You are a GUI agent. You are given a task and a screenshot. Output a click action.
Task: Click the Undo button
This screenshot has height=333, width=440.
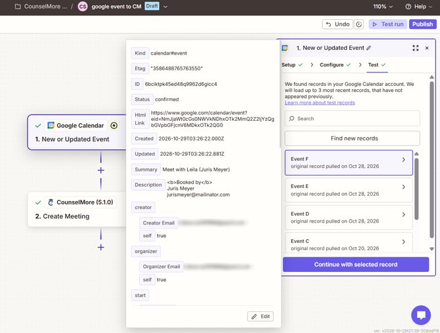[x=338, y=24]
